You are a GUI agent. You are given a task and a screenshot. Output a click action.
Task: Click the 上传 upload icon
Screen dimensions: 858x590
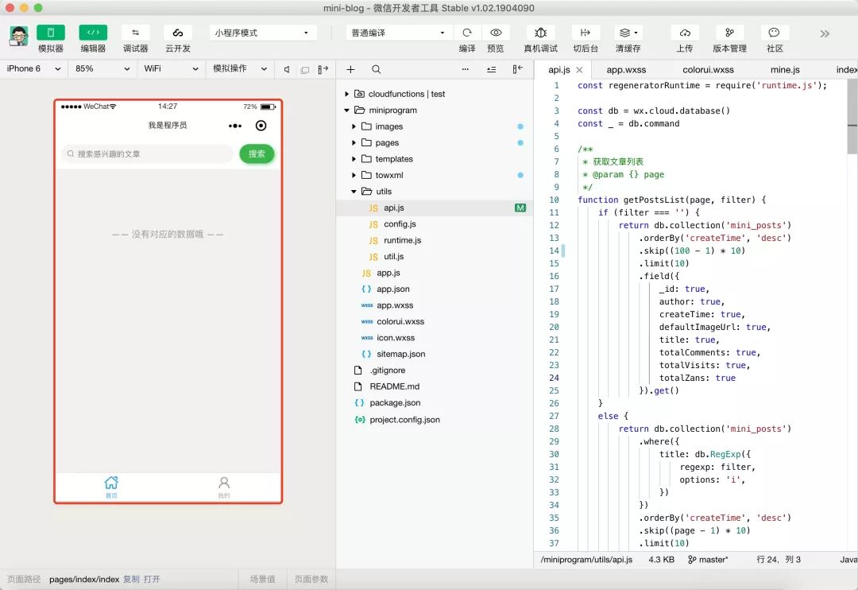tap(685, 33)
